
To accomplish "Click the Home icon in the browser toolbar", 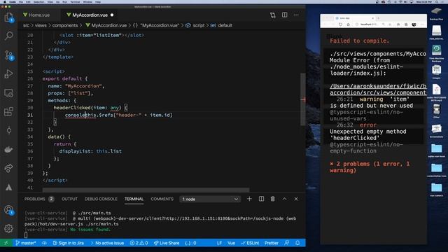I will click(x=349, y=24).
